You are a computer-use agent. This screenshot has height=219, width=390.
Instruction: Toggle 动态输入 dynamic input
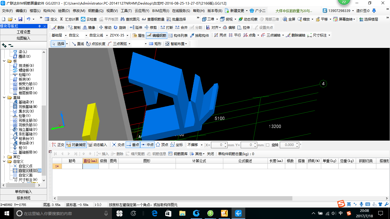[97, 145]
